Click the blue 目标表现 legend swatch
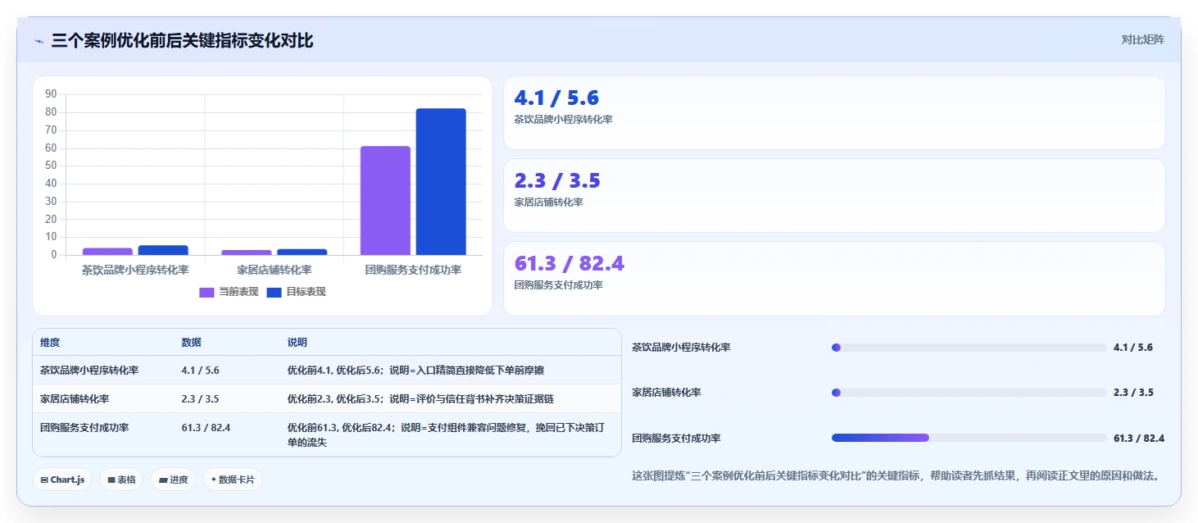This screenshot has width=1198, height=523. [275, 293]
